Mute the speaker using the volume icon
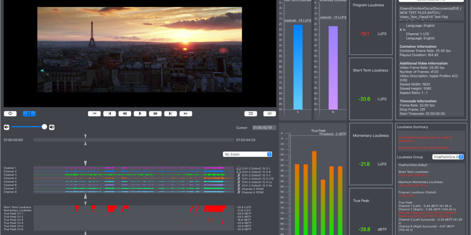The image size is (471, 235). [x=6, y=127]
